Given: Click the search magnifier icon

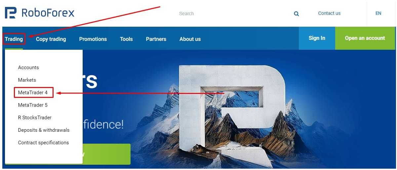Looking at the screenshot, I should pos(297,14).
